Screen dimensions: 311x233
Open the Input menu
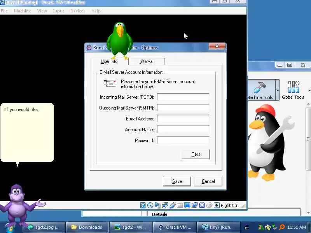[x=59, y=11]
